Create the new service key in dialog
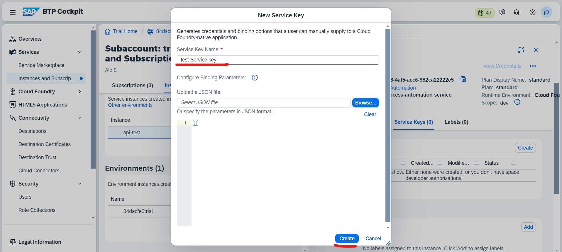Viewport: 562px width, 252px height. tap(347, 239)
